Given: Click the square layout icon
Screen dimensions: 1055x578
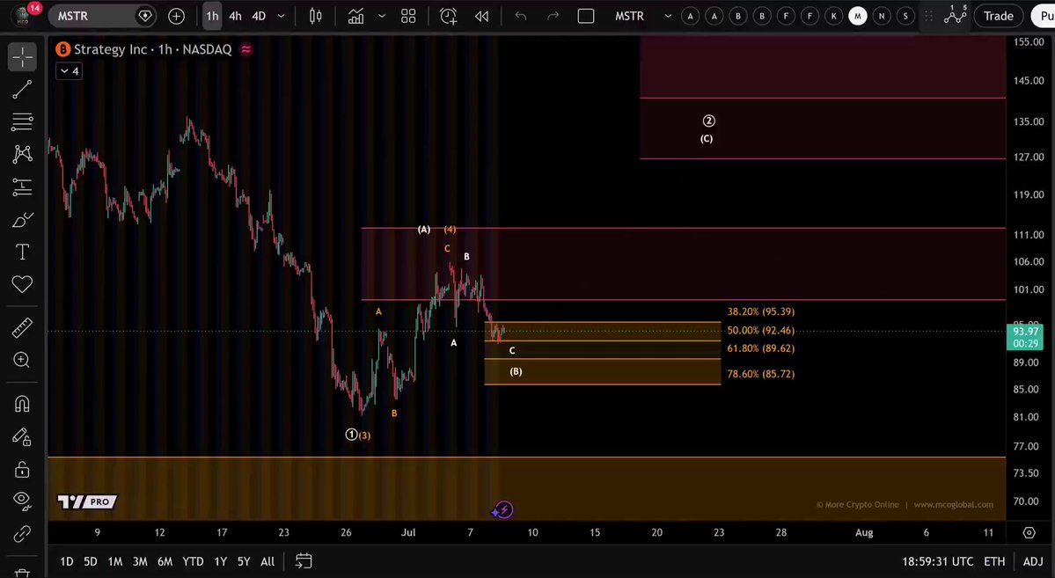Looking at the screenshot, I should (586, 16).
